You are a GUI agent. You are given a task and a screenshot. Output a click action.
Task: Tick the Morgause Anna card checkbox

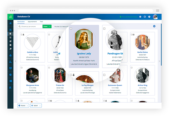click(22, 68)
